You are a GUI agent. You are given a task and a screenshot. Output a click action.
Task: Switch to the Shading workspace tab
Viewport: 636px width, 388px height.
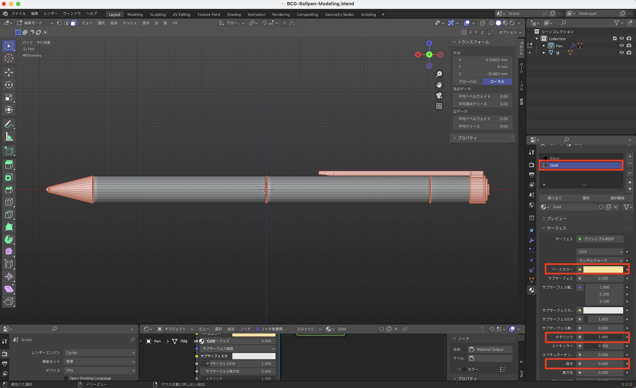point(234,14)
